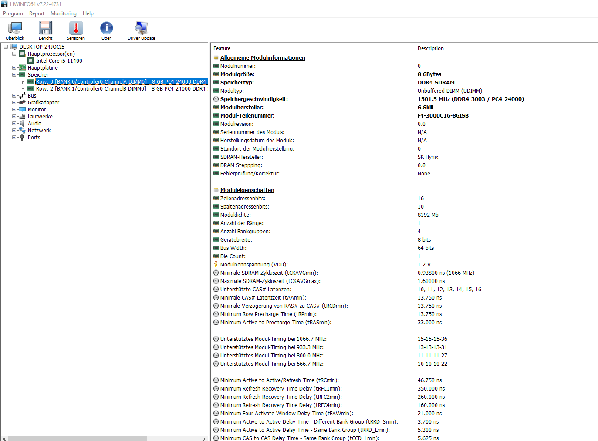
Task: Click the HWiNFO64 title bar app icon
Action: 4,4
